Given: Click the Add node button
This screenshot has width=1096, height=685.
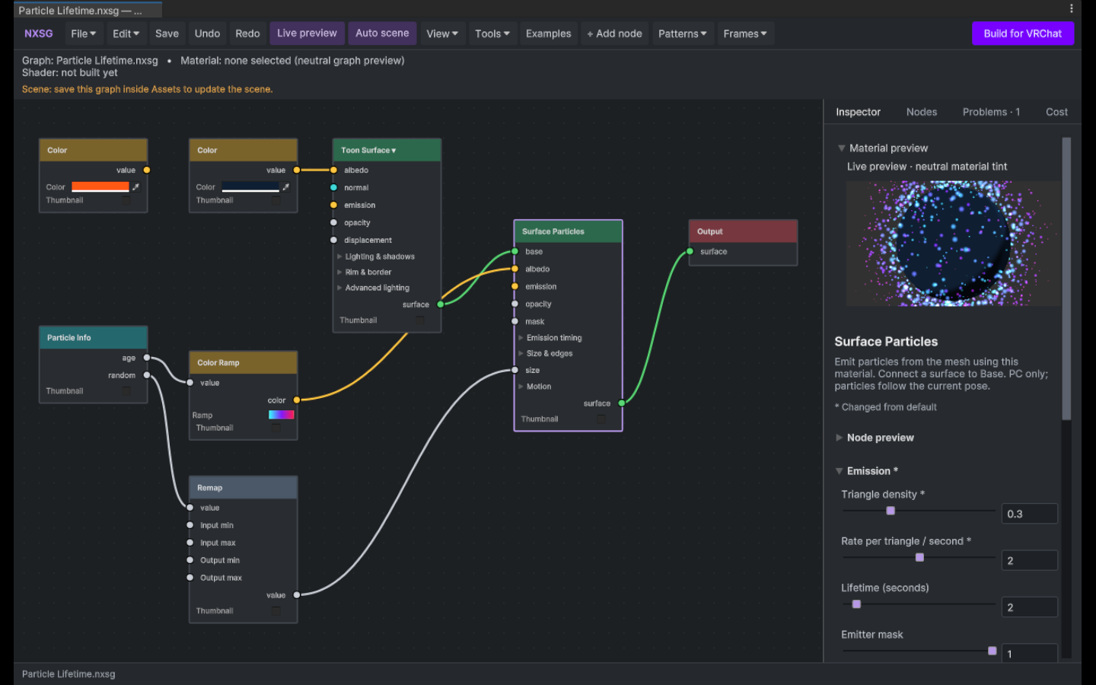Looking at the screenshot, I should 614,33.
